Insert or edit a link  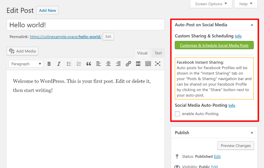pyautogui.click(x=128, y=64)
